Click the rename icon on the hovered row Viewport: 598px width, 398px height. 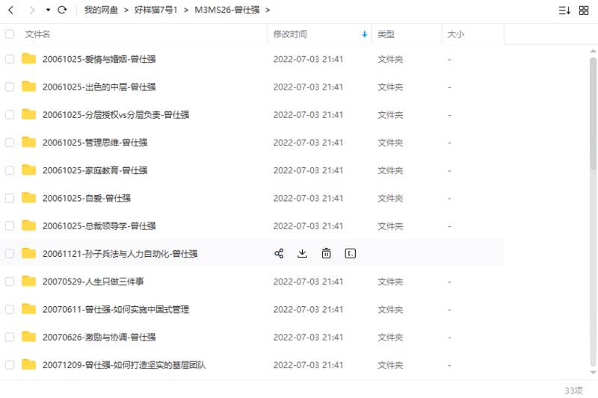point(350,254)
